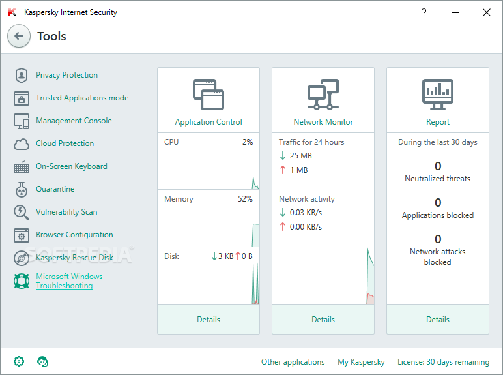This screenshot has width=503, height=375.
Task: Click the On-Screen Keyboard icon
Action: (x=22, y=167)
